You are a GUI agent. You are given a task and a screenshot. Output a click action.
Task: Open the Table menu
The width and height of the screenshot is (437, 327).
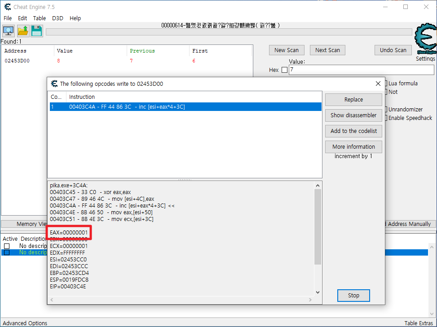point(39,18)
